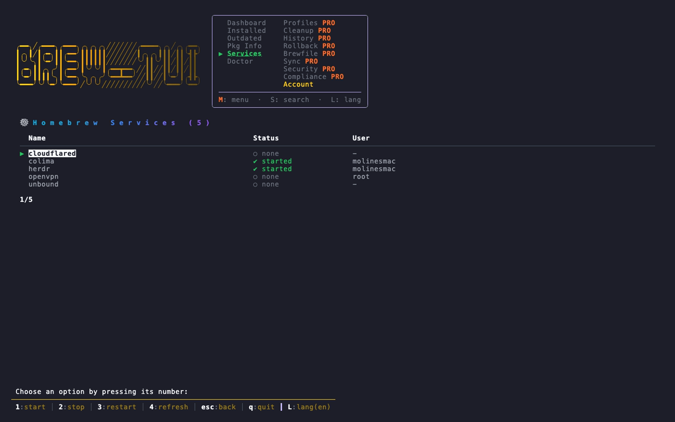
Task: Select the Services menu entry
Action: tap(245, 53)
